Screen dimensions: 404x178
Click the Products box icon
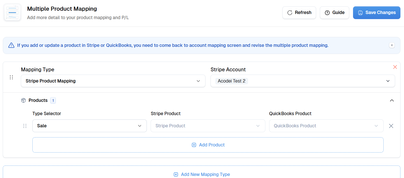coord(23,100)
